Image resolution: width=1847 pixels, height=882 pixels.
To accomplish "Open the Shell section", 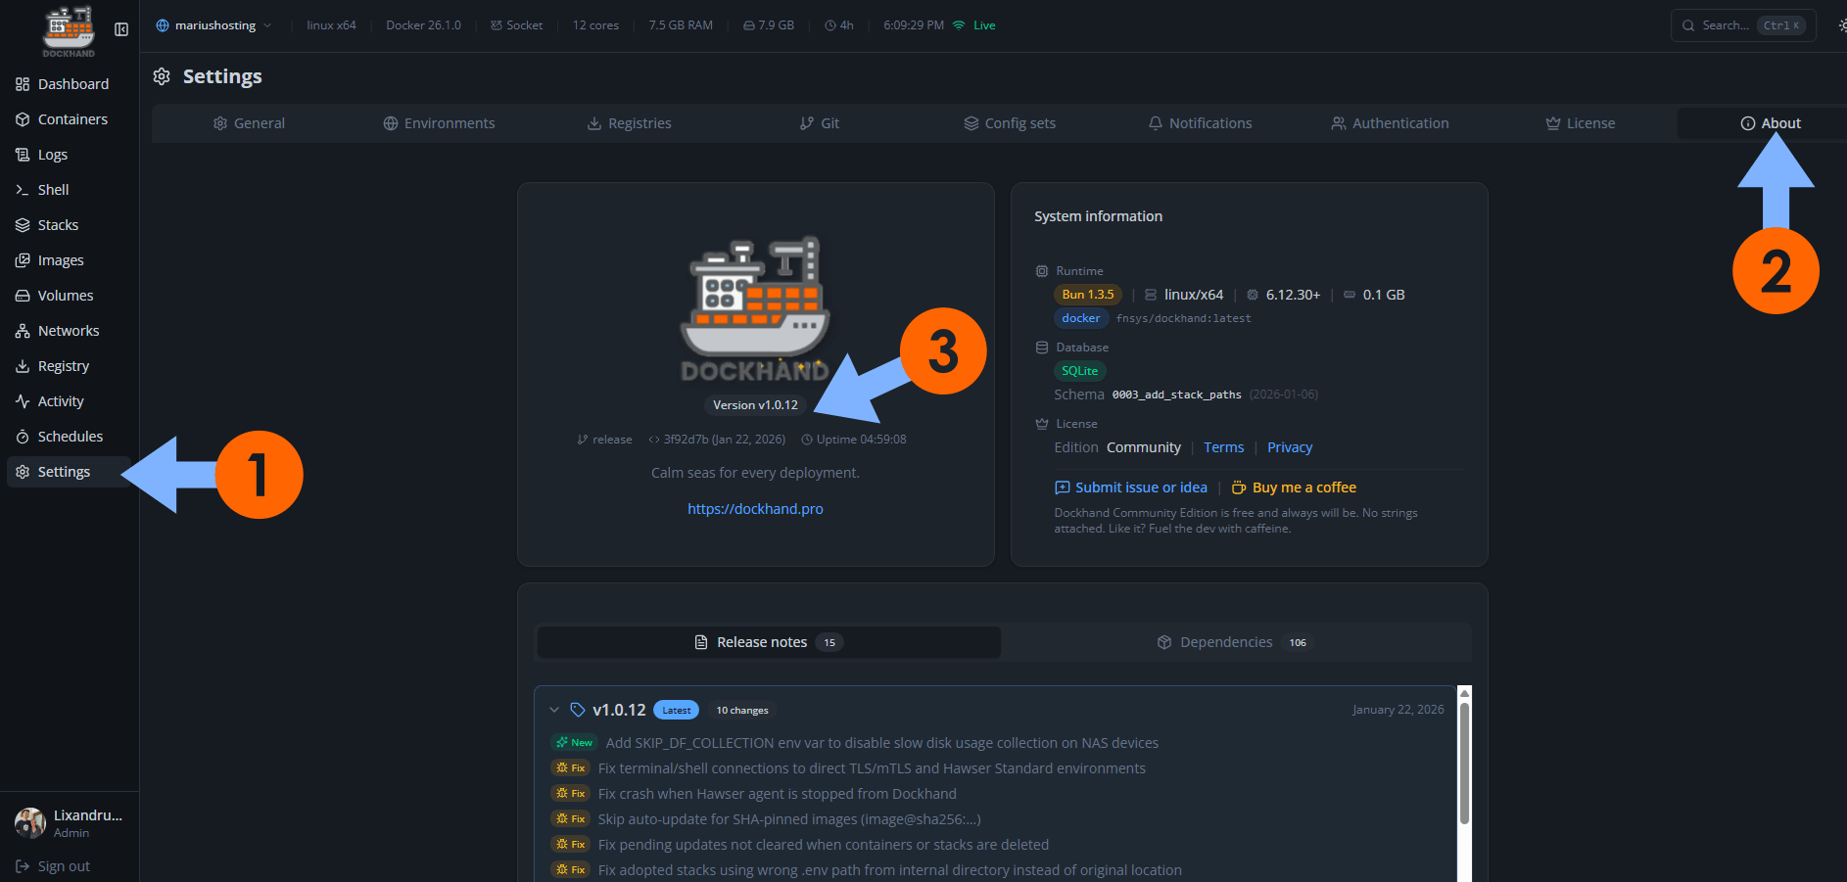I will [53, 189].
